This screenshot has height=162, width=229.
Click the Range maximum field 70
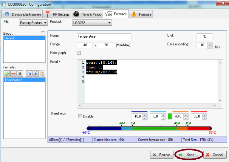tap(106, 45)
